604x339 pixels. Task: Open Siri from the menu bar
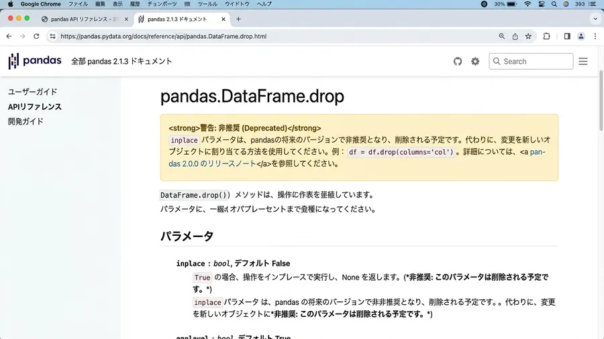tap(566, 4)
